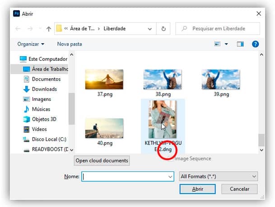Click the Abrir button
275x207 pixels.
point(197,189)
